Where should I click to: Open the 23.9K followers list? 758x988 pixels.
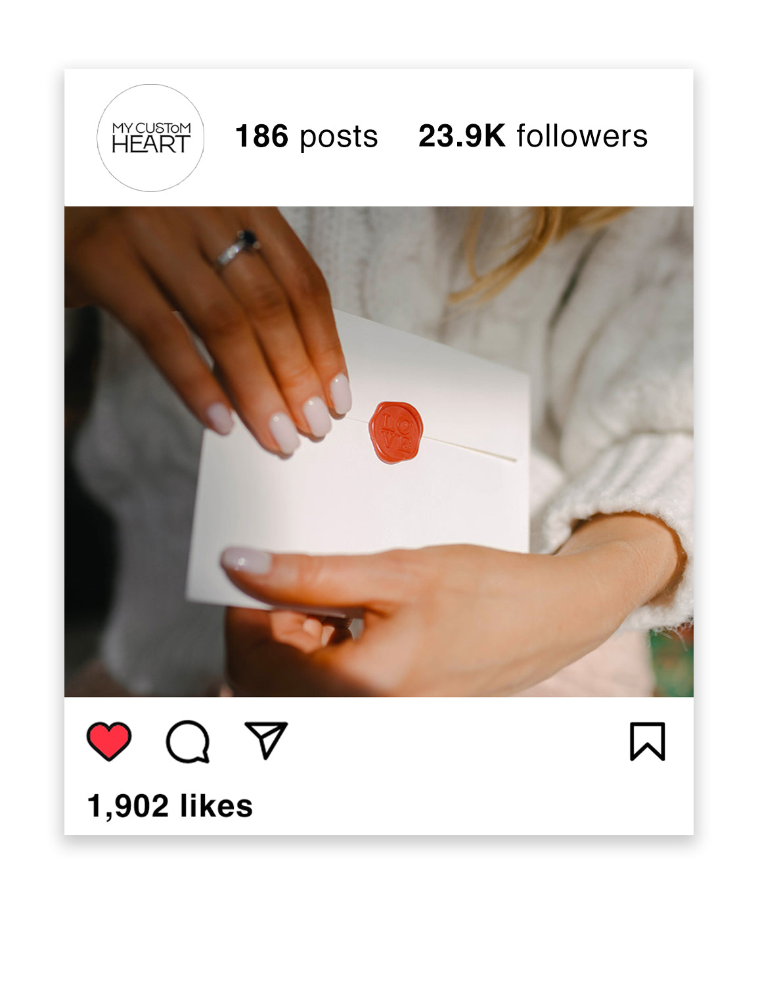coord(533,136)
